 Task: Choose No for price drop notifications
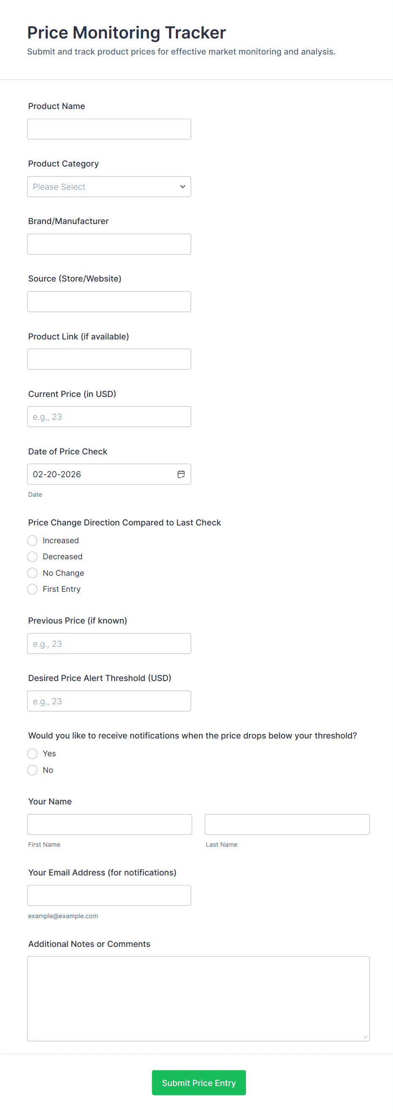coord(33,770)
